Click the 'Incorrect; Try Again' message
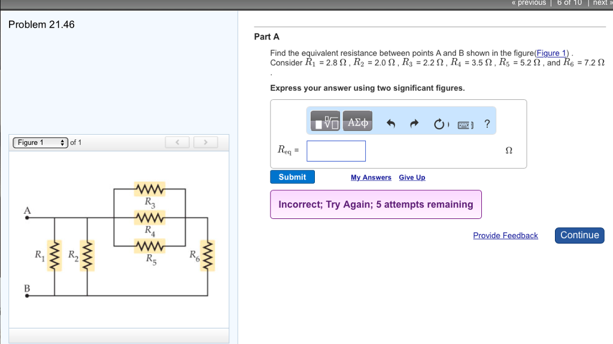This screenshot has width=613, height=344. click(376, 205)
